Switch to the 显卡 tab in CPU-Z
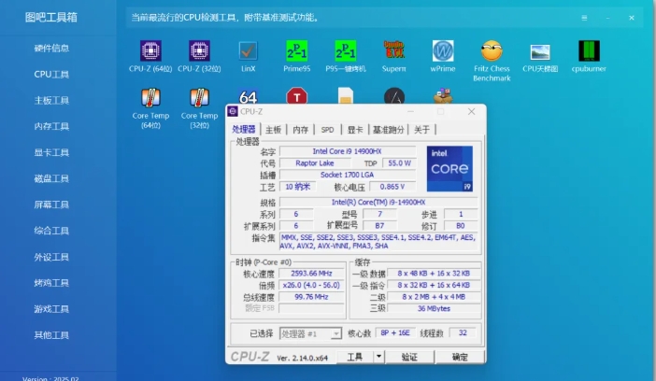The height and width of the screenshot is (381, 656). (355, 130)
